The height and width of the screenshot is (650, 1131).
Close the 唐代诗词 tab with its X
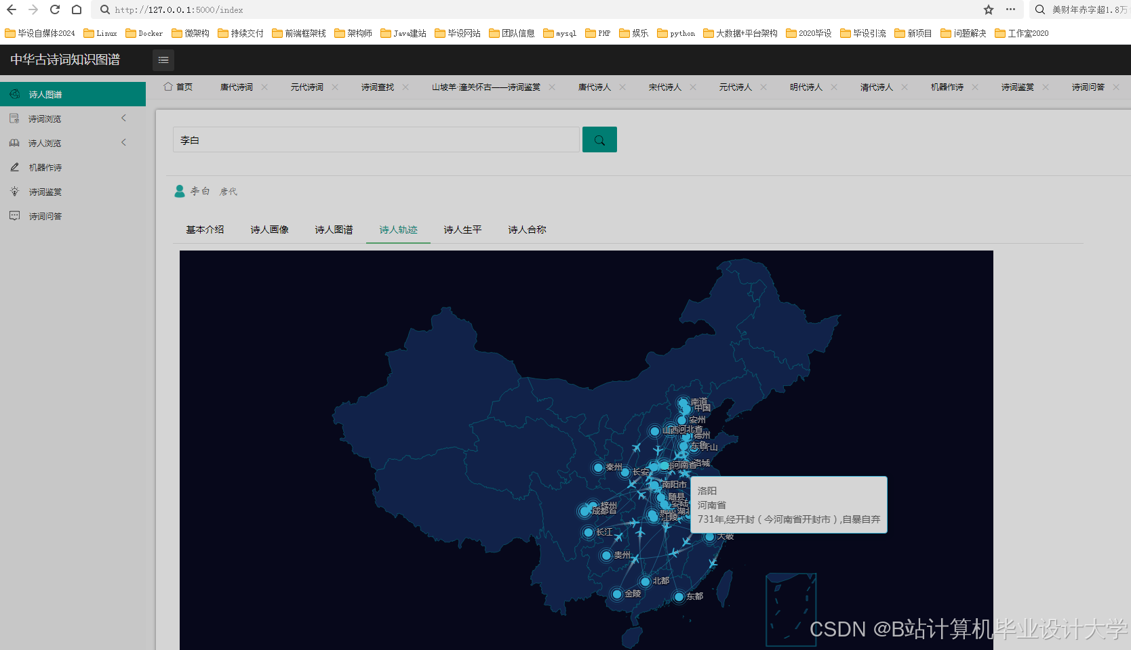tap(264, 87)
